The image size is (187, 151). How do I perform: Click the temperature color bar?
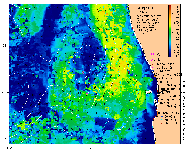170,31
